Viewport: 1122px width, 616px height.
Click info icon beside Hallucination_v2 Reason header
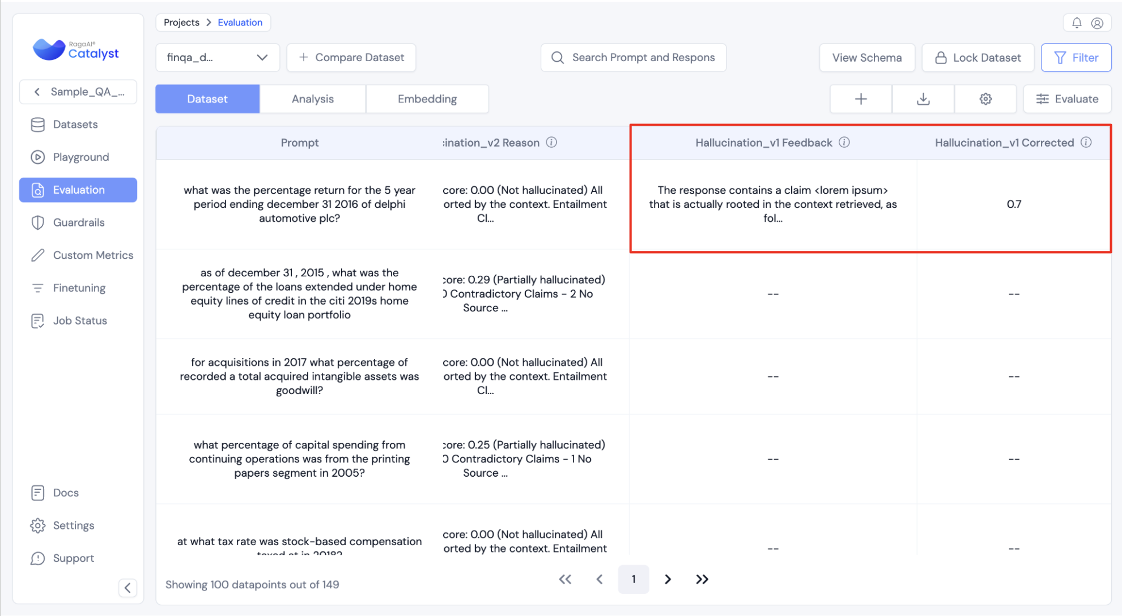coord(551,143)
